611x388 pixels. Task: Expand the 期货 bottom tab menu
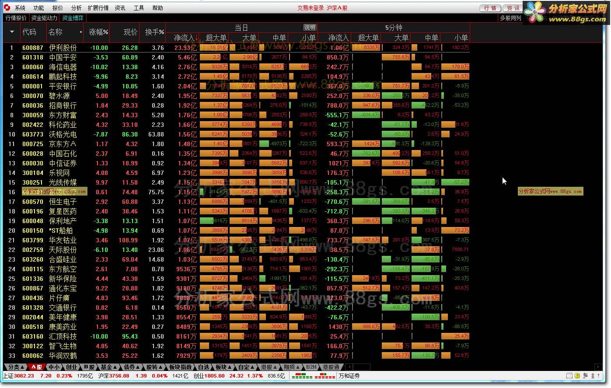pyautogui.click(x=292, y=367)
